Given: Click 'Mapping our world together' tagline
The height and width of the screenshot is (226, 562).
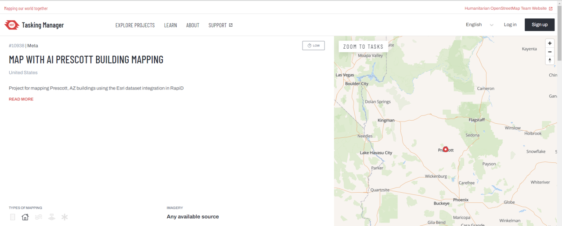Looking at the screenshot, I should [x=26, y=8].
